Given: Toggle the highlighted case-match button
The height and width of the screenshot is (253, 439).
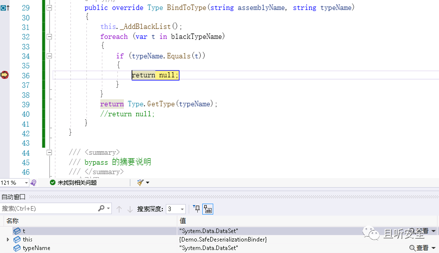Looking at the screenshot, I should (x=208, y=209).
